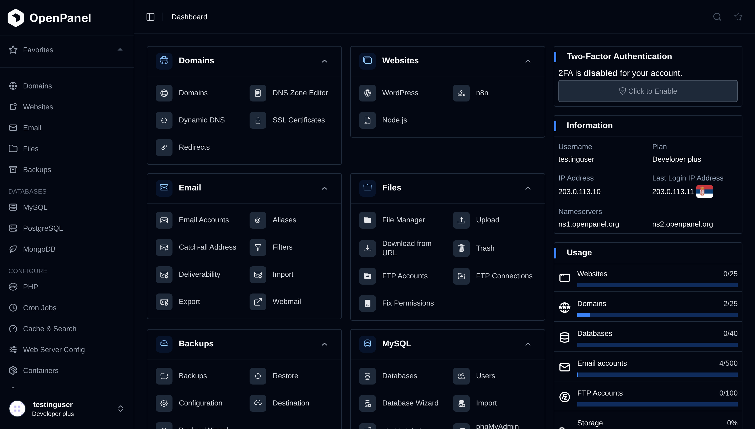Open Fix Permissions icon
The width and height of the screenshot is (755, 429).
click(367, 303)
